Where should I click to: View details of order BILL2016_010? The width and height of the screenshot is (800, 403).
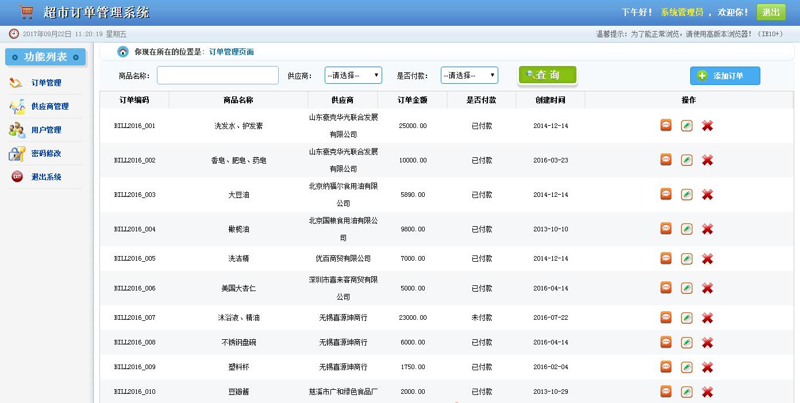point(666,392)
